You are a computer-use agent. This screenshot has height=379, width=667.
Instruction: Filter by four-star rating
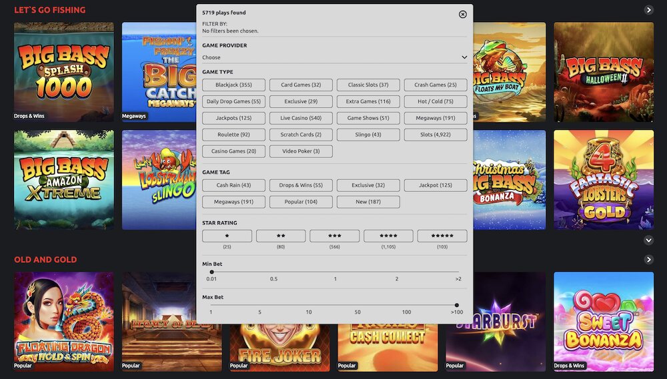pos(388,236)
